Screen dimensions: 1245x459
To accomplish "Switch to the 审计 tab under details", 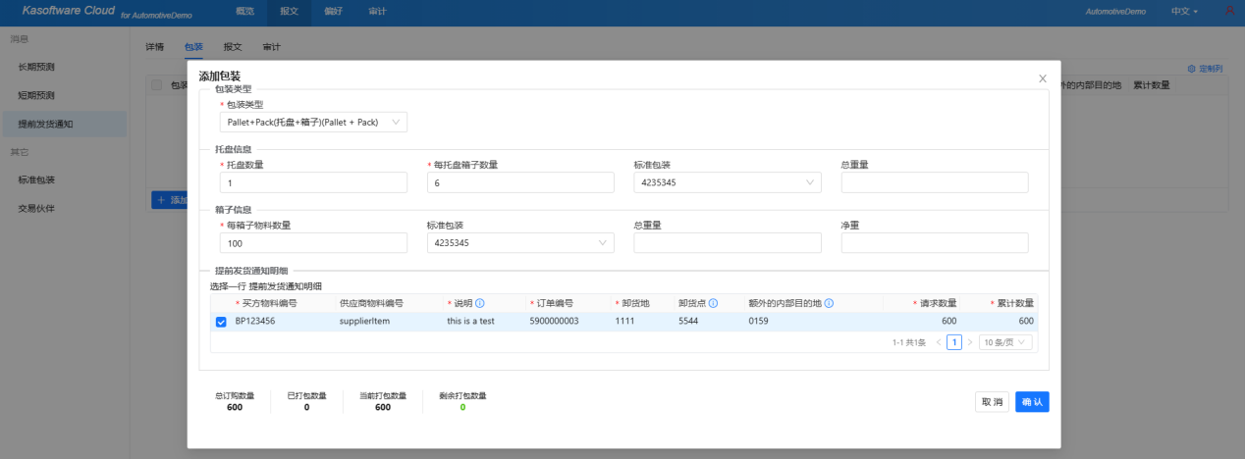I will pyautogui.click(x=272, y=46).
